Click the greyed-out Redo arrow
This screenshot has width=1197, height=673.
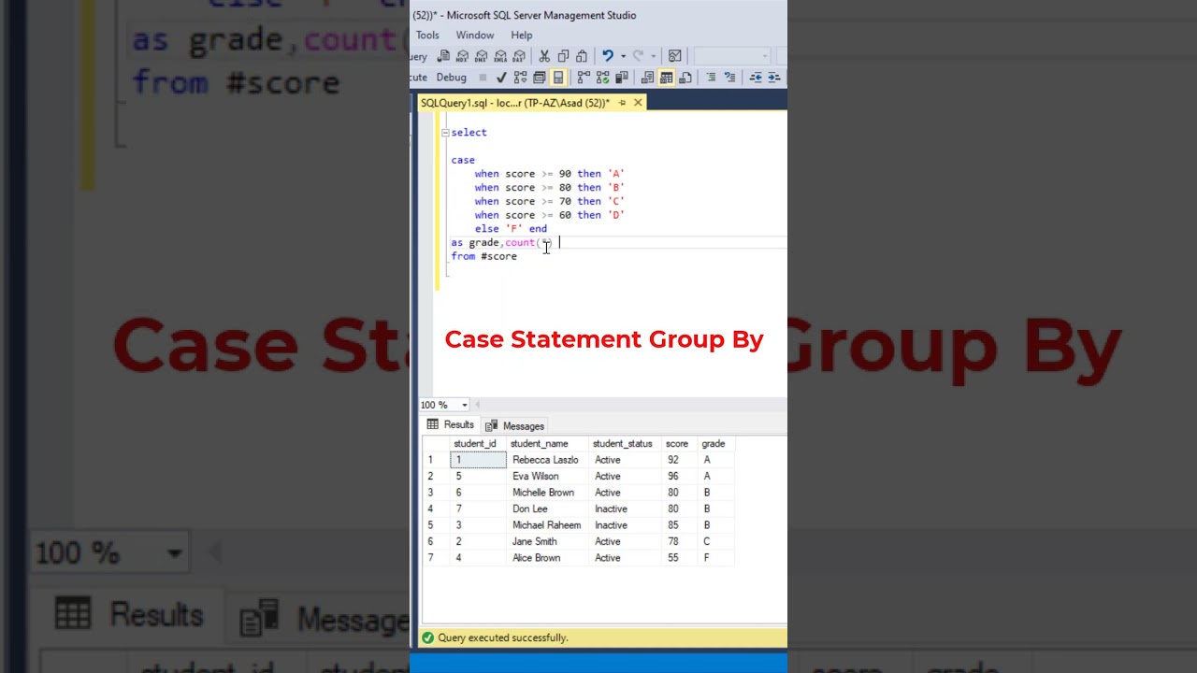coord(638,56)
